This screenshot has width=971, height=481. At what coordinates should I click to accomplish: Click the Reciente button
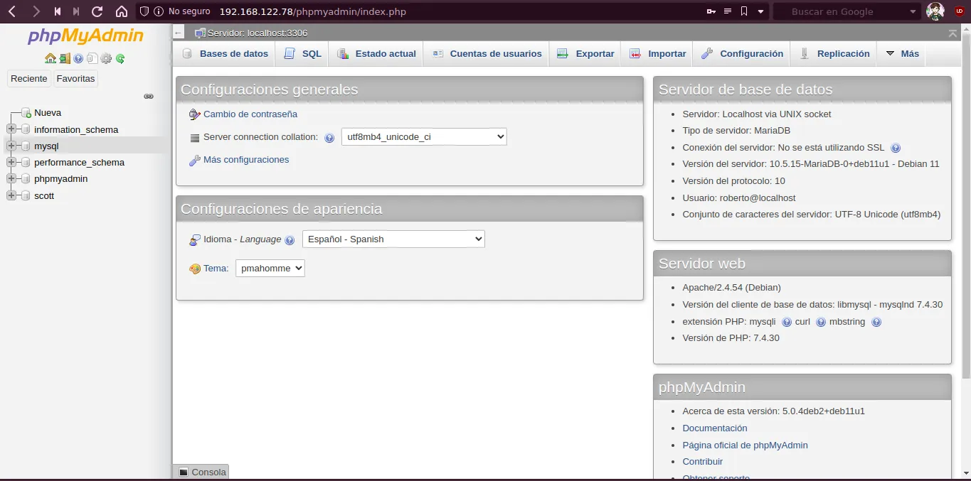29,79
